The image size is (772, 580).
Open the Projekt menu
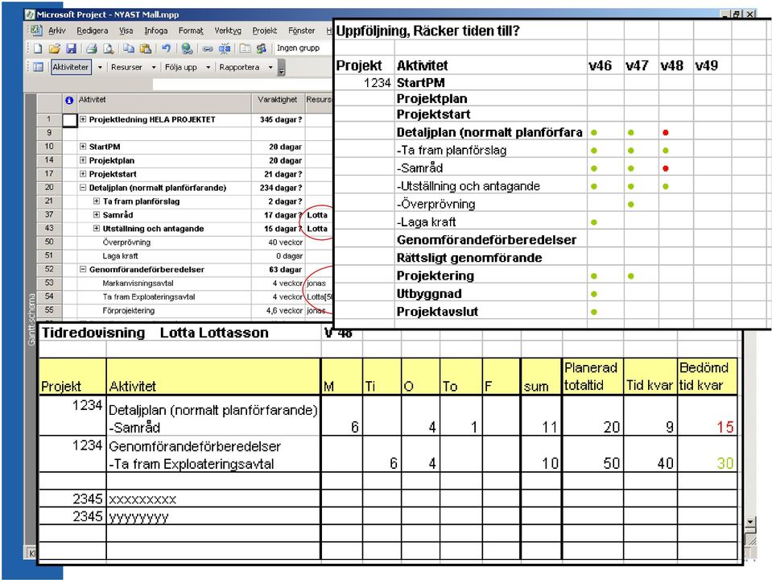pos(264,31)
